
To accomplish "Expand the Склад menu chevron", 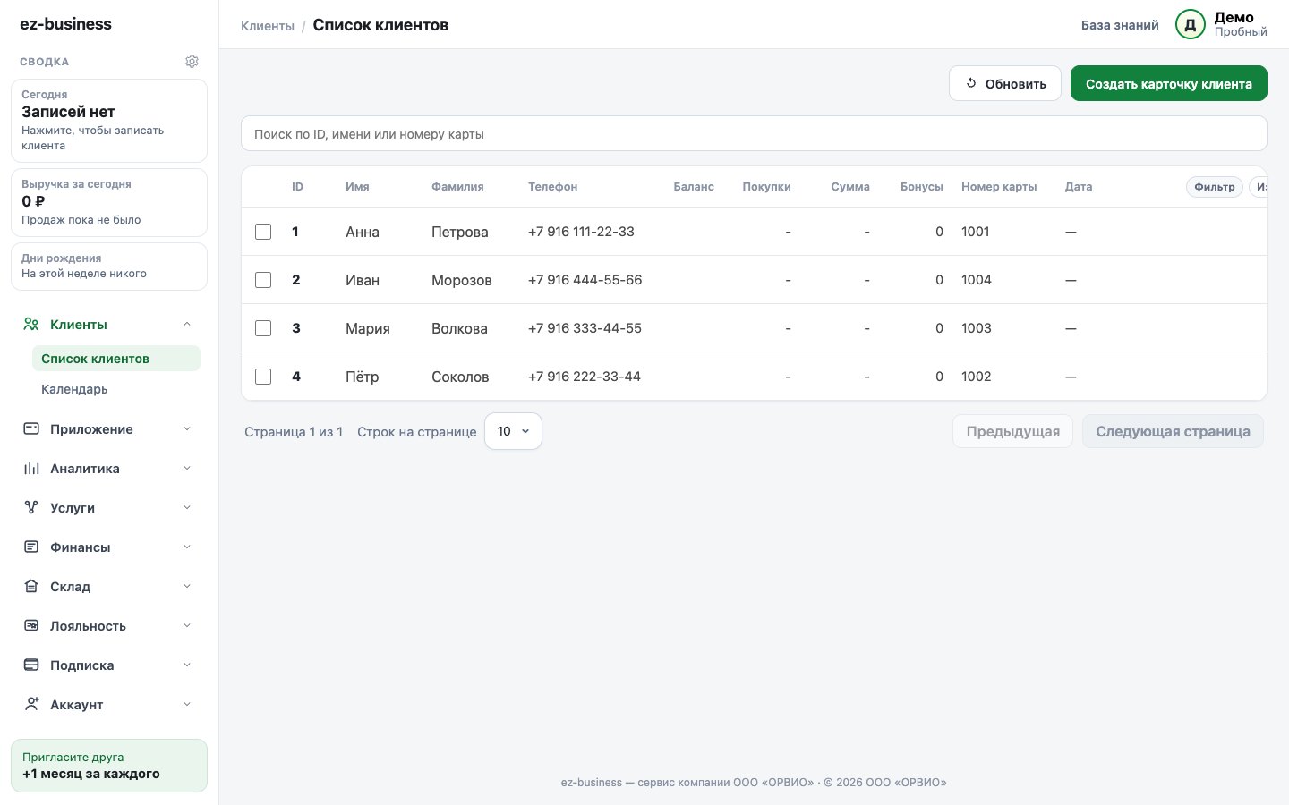I will (187, 587).
